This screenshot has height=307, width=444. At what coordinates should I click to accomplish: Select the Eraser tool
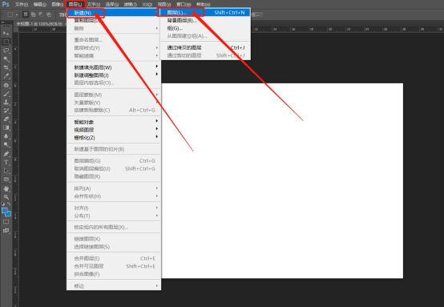tap(6, 119)
